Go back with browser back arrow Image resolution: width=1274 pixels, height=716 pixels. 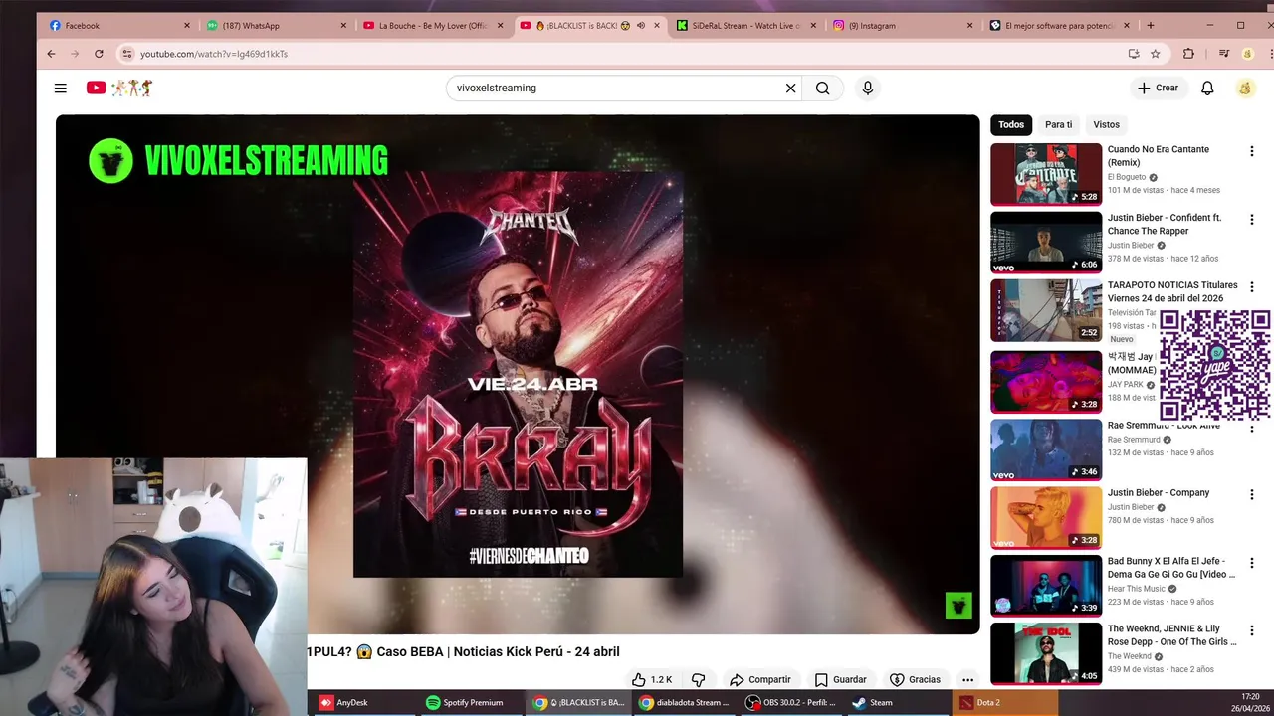pyautogui.click(x=51, y=54)
